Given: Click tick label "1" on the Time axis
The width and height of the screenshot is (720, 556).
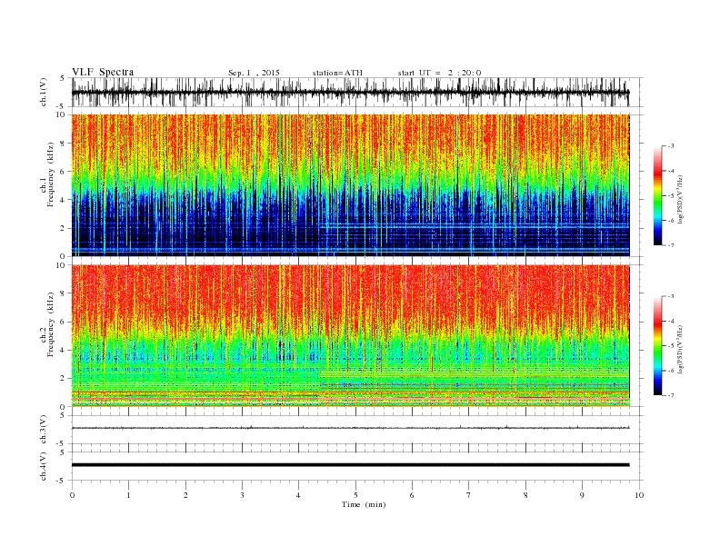Looking at the screenshot, I should [x=128, y=495].
